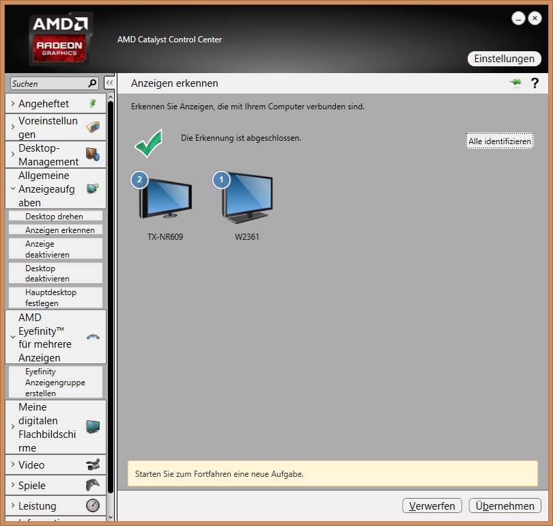
Task: Click the green detection-complete checkmark
Action: pyautogui.click(x=149, y=143)
